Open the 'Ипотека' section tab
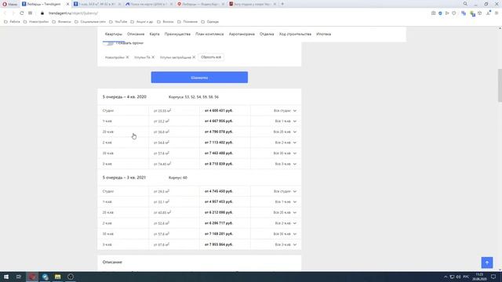The width and height of the screenshot is (502, 282). (324, 34)
